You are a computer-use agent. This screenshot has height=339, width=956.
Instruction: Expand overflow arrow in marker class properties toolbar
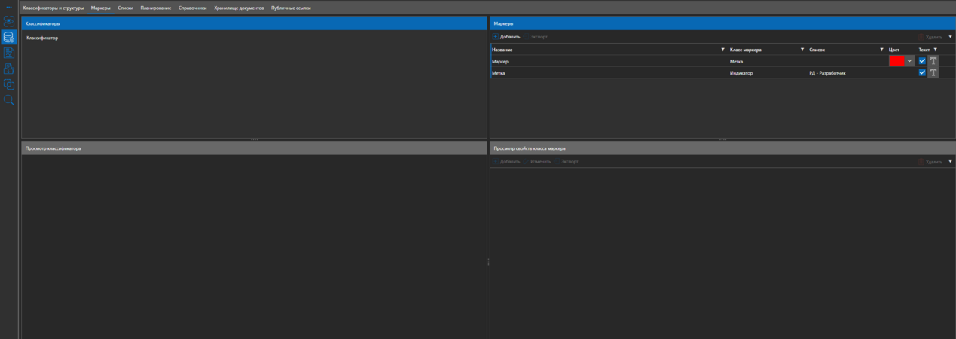(950, 161)
